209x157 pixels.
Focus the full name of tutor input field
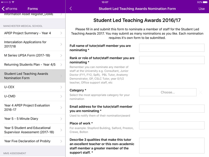[x=172, y=48]
